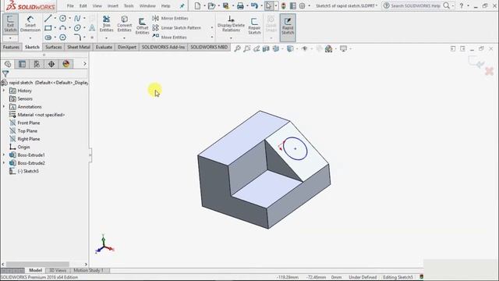Screen dimensions: 499x281
Task: Open the 3D Views tab
Action: pos(58,271)
